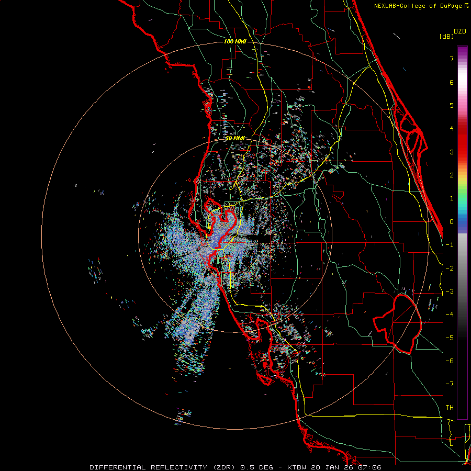
Task: Select the 6 value on the color scale
Action: (x=452, y=82)
